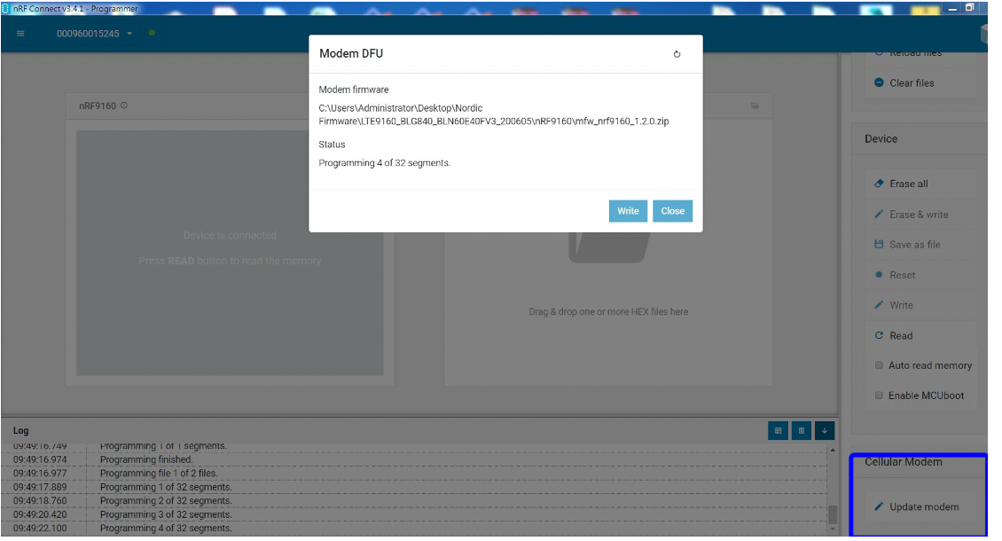Viewport: 1002px width, 541px height.
Task: Click Read in the Device panel
Action: (x=900, y=336)
